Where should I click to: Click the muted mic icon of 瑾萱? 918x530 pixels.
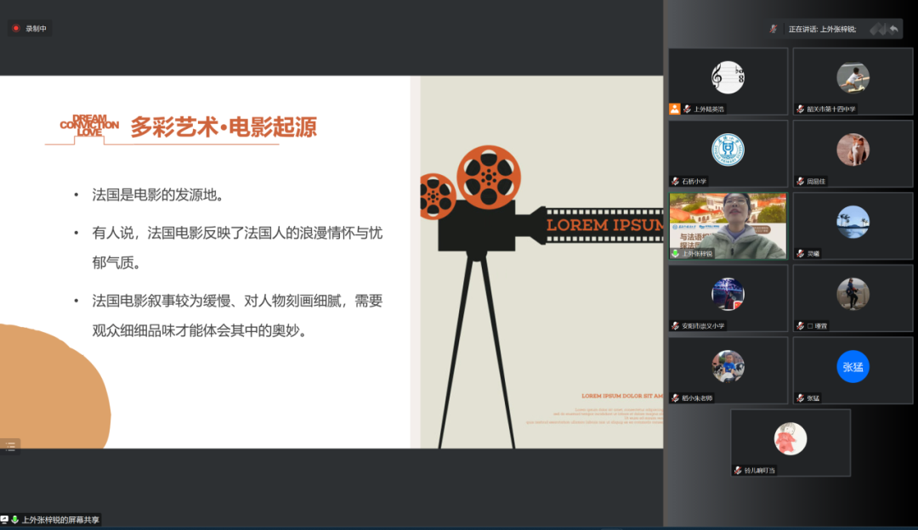click(801, 326)
